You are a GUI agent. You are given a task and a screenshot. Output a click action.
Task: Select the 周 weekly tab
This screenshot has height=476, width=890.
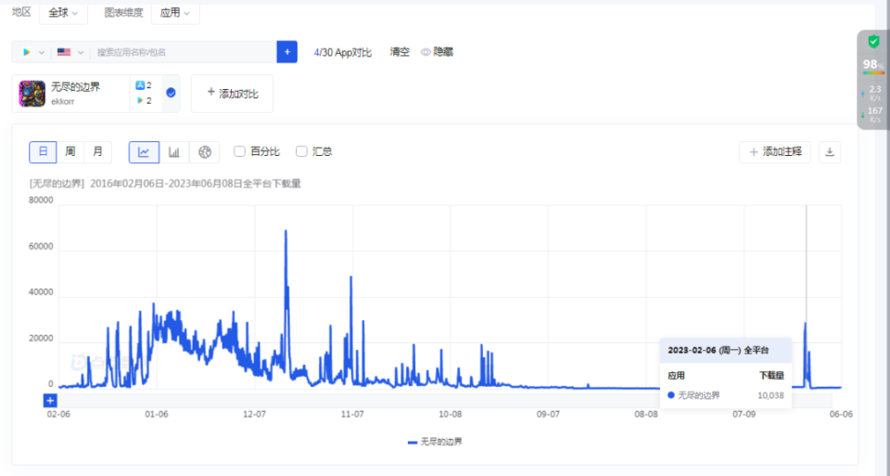click(x=70, y=152)
